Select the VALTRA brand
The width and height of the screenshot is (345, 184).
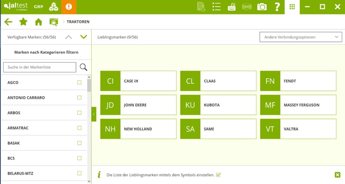(x=298, y=129)
